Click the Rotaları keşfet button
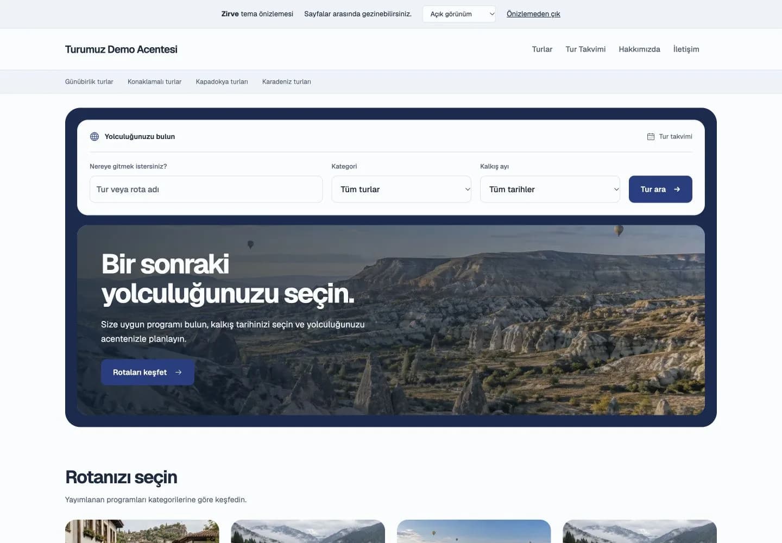Image resolution: width=782 pixels, height=543 pixels. click(x=148, y=372)
